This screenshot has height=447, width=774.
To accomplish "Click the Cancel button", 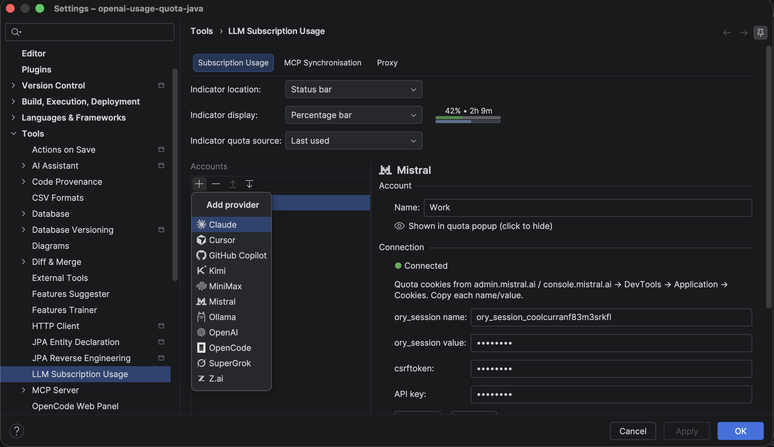I will pyautogui.click(x=633, y=431).
